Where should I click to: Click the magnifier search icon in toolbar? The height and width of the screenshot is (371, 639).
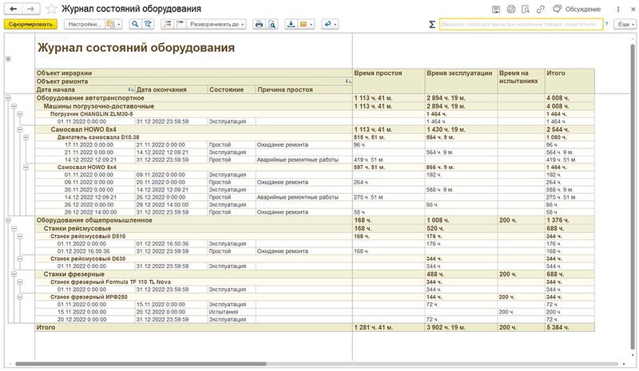point(135,25)
